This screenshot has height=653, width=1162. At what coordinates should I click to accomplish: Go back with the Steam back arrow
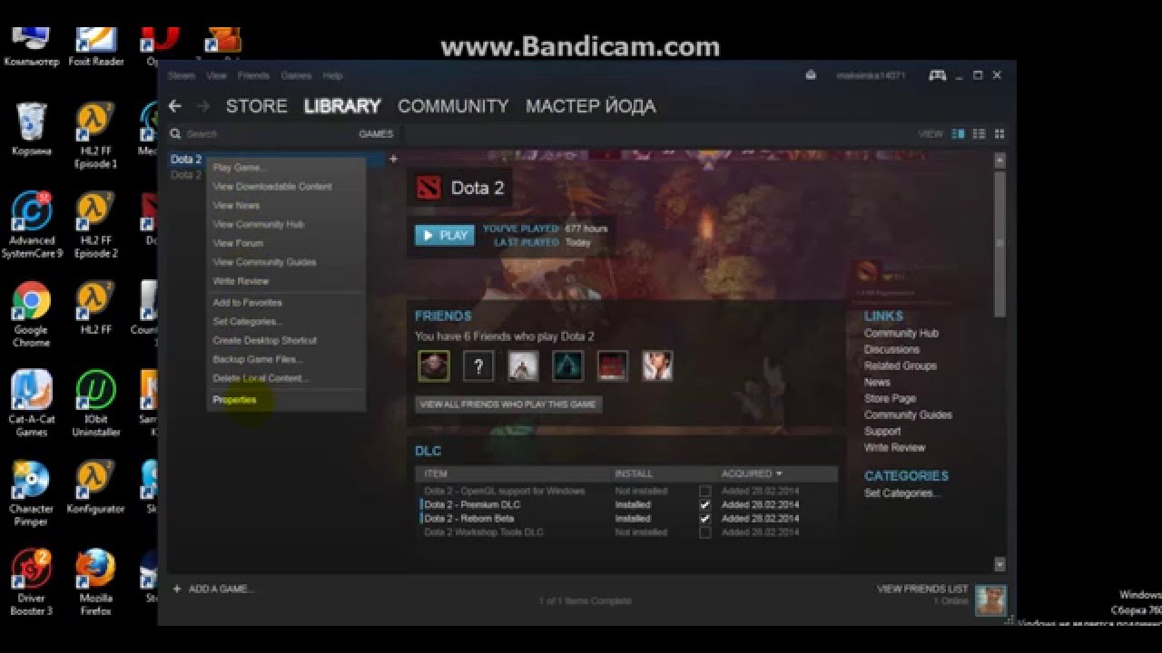(175, 106)
